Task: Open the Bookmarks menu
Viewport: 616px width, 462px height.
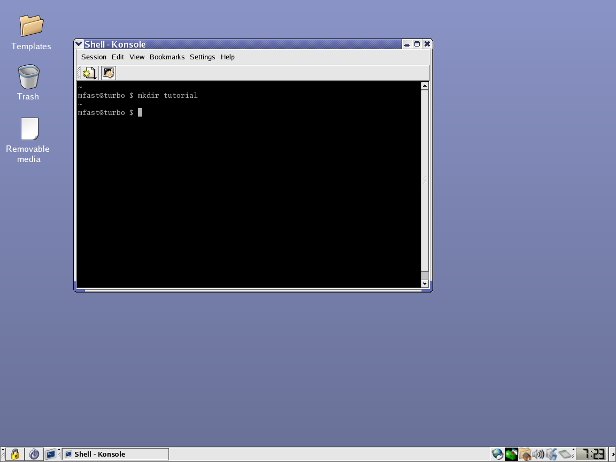Action: pos(167,57)
